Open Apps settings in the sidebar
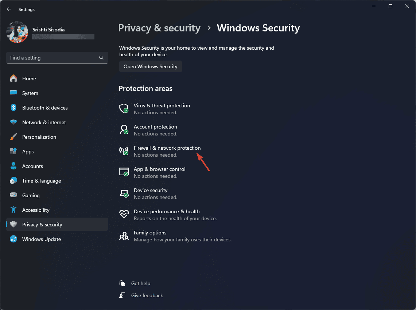416x310 pixels. pos(57,152)
